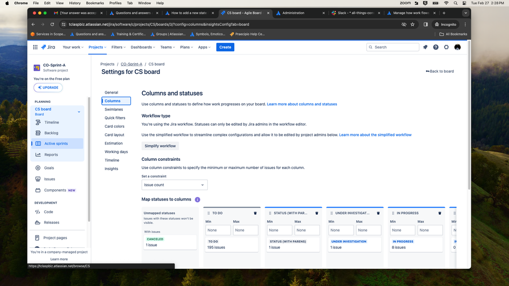Click the browser address bar URL
Image resolution: width=509 pixels, height=286 pixels.
(x=159, y=24)
